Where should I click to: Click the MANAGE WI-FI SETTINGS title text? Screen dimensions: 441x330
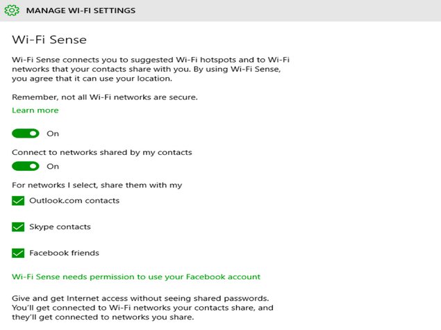[x=81, y=10]
